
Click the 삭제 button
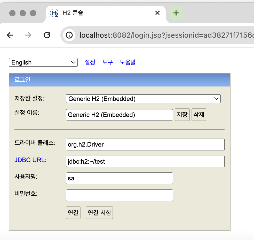click(x=199, y=115)
